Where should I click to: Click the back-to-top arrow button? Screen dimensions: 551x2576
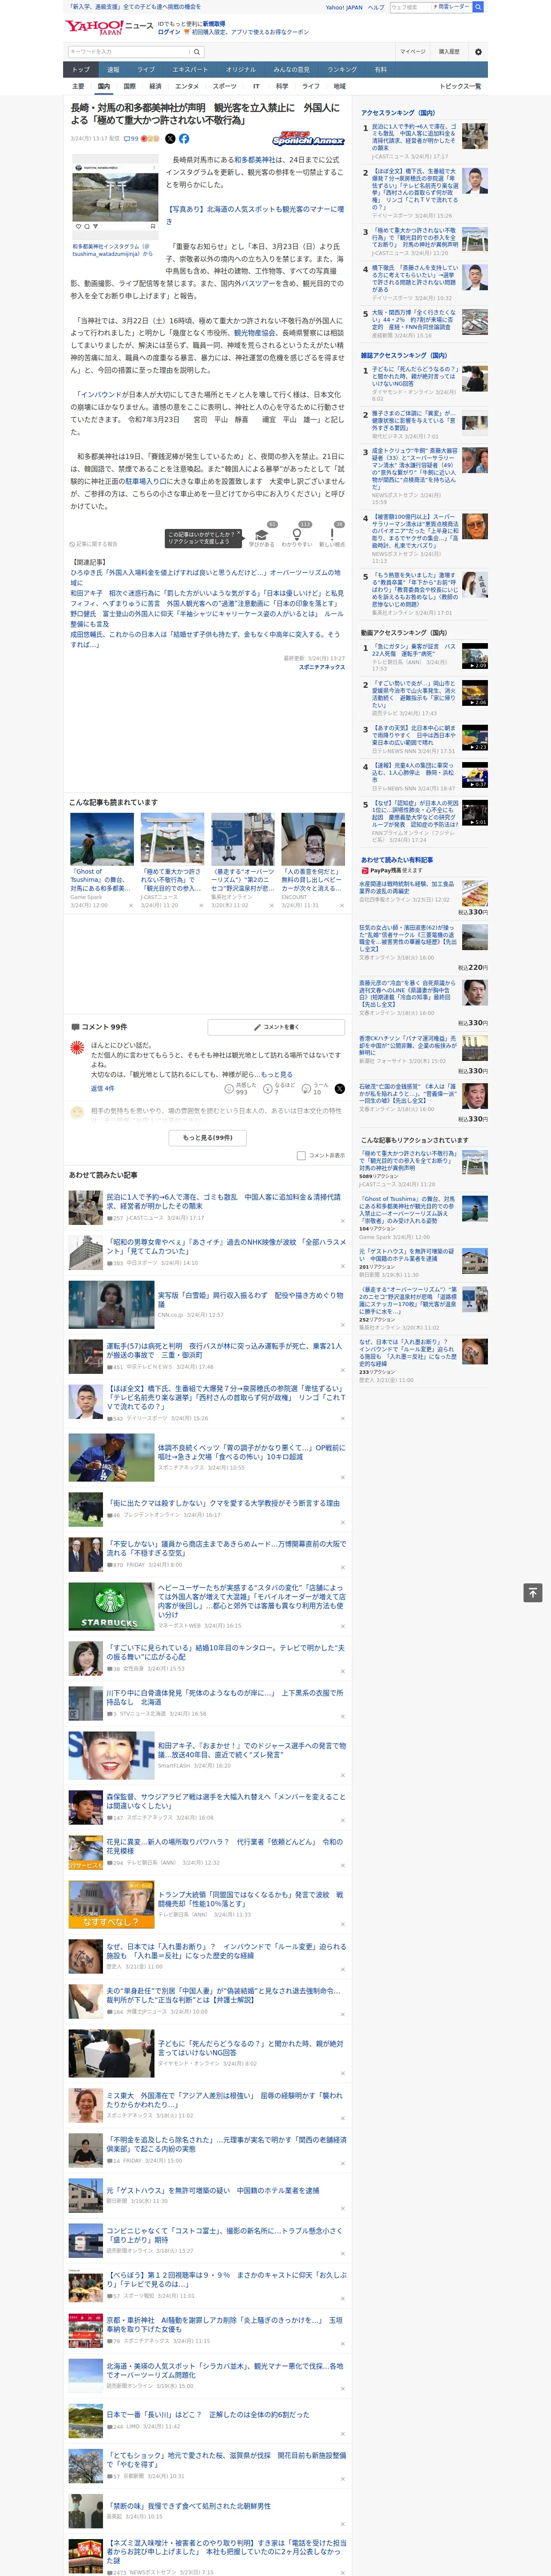point(533,1593)
